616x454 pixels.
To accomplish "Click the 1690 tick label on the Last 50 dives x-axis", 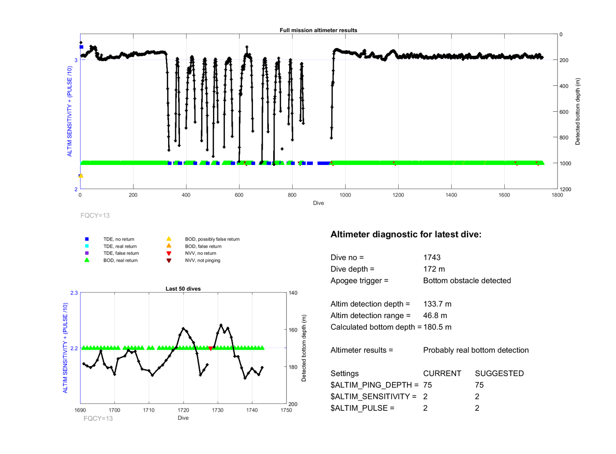I will (80, 410).
